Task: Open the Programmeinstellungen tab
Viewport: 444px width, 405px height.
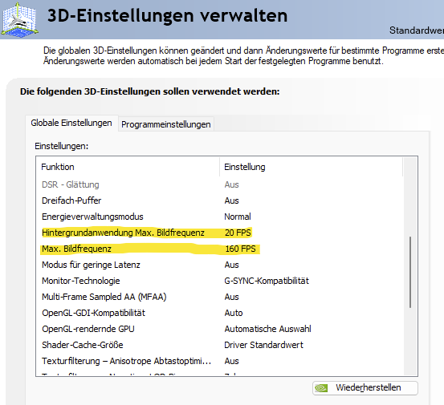Action: [x=166, y=124]
